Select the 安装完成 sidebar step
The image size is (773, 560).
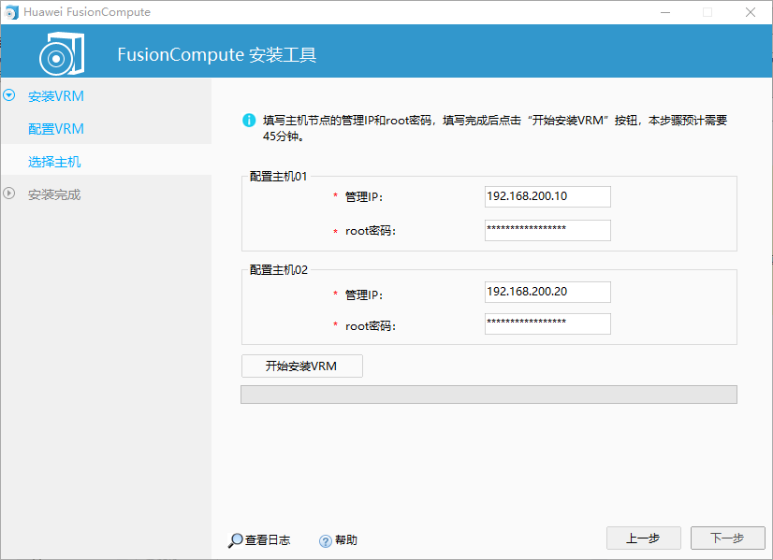54,194
